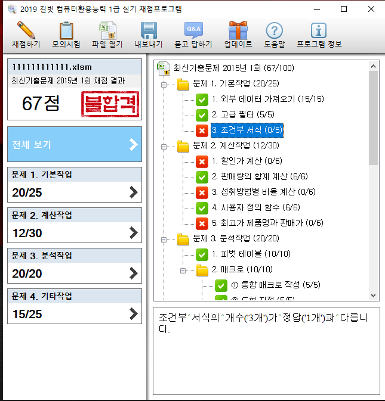Collapse 문제 2. 계산작업 tree node
Viewport: 385px width, 401px height.
pos(163,146)
